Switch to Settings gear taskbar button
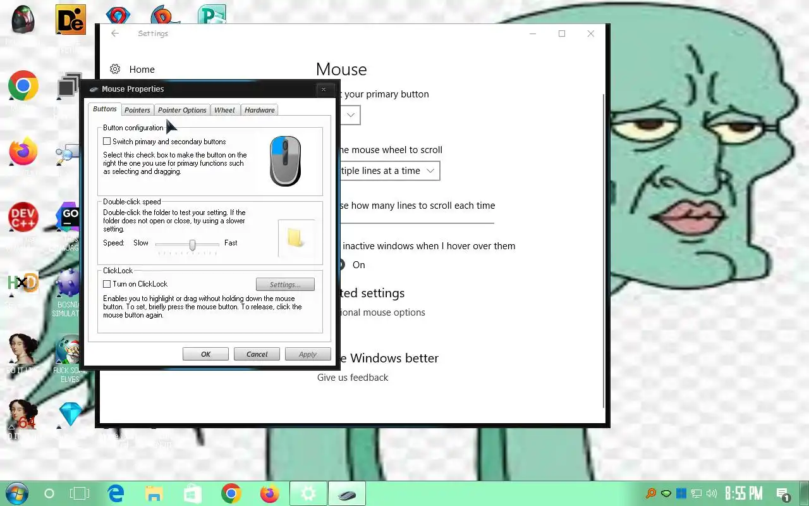809x506 pixels. 308,493
